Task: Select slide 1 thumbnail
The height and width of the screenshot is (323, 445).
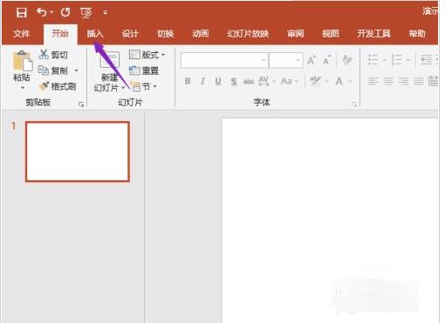Action: click(78, 151)
